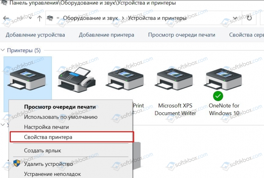Open the recent locations dropdown arrow

pyautogui.click(x=30, y=18)
